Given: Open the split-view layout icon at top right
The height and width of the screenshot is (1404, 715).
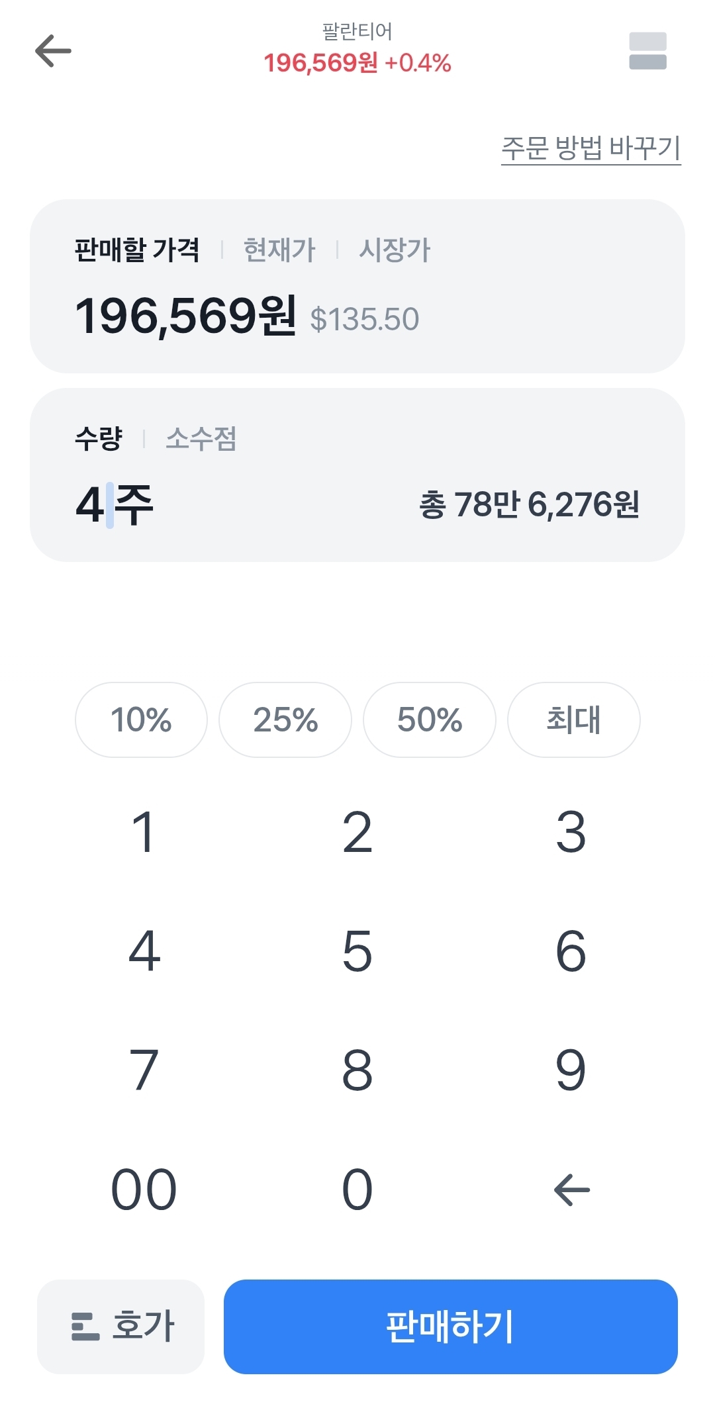Looking at the screenshot, I should (x=647, y=51).
